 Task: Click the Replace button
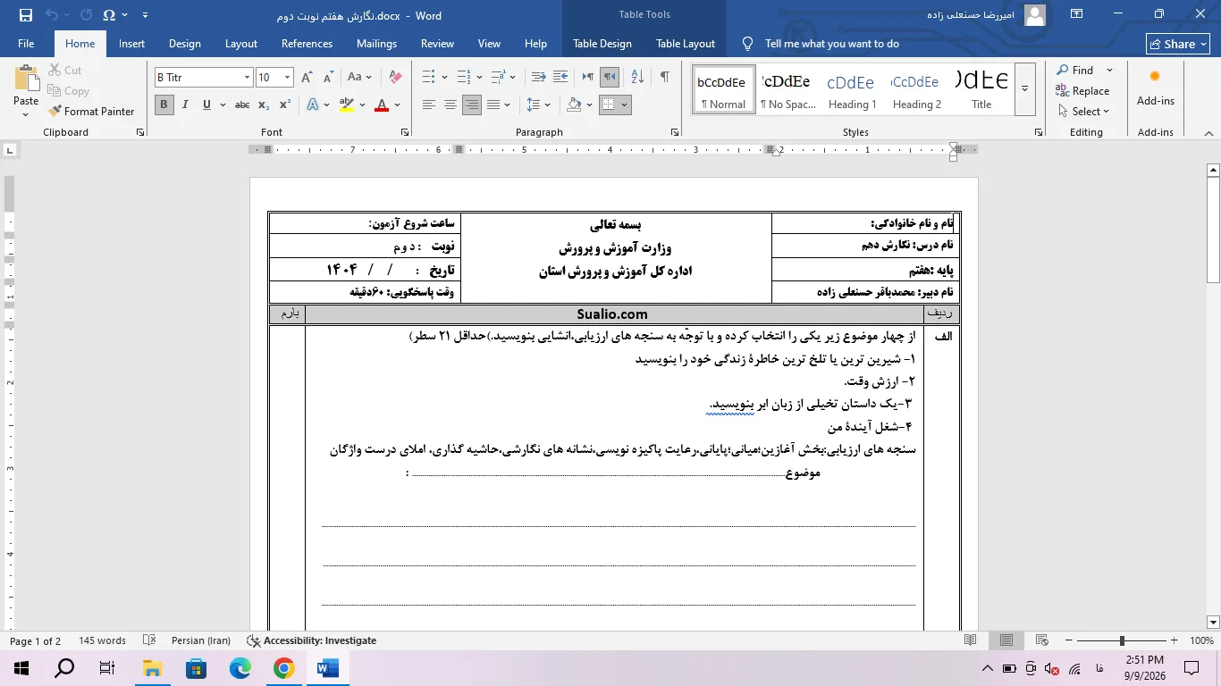(1082, 90)
